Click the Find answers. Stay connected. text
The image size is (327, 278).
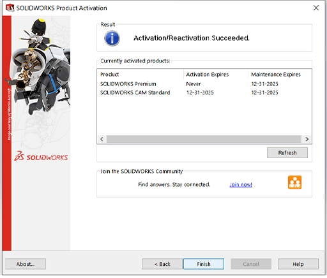click(x=174, y=184)
